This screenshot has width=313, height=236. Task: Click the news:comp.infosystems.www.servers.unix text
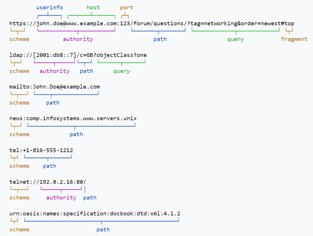pos(73,118)
